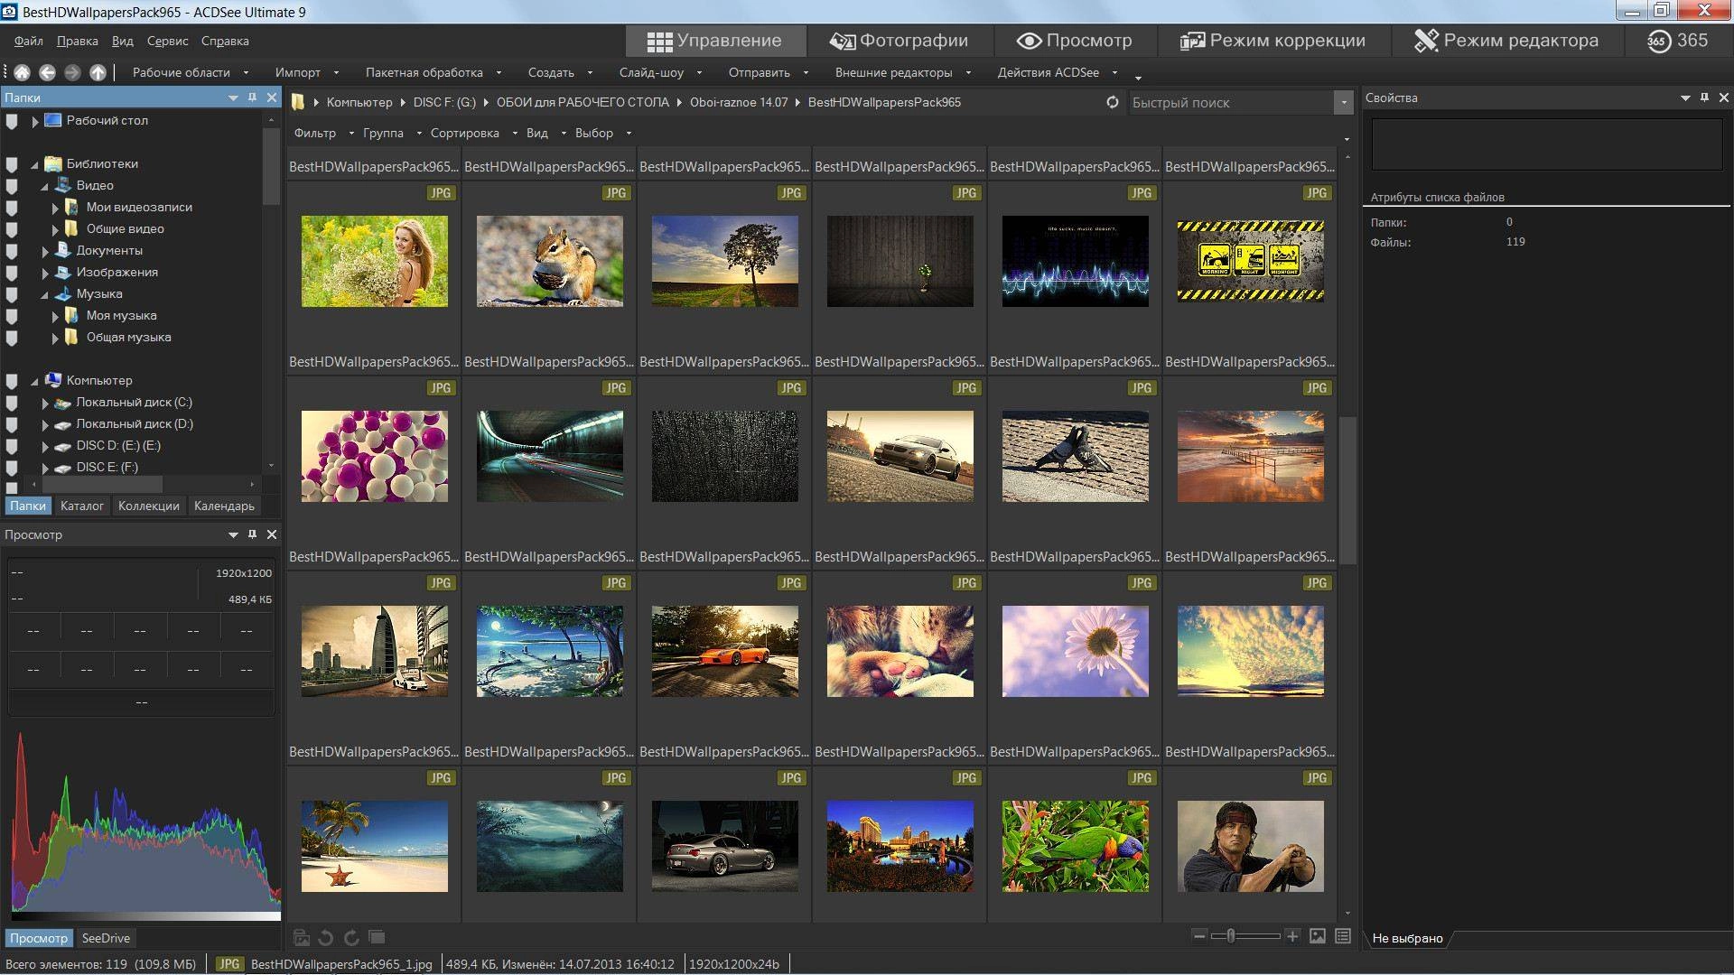Go up one folder level with the up arrow icon

coord(98,72)
